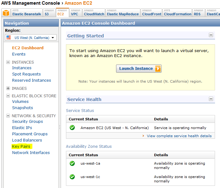The height and width of the screenshot is (188, 220).
Task: Click green check icon beside us-west-1a
Action: (72, 163)
